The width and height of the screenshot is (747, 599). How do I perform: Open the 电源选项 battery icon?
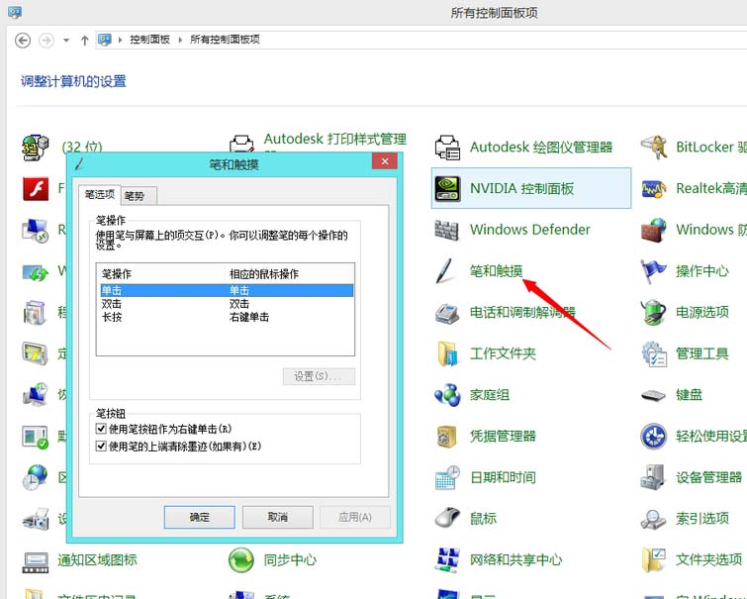pos(654,313)
